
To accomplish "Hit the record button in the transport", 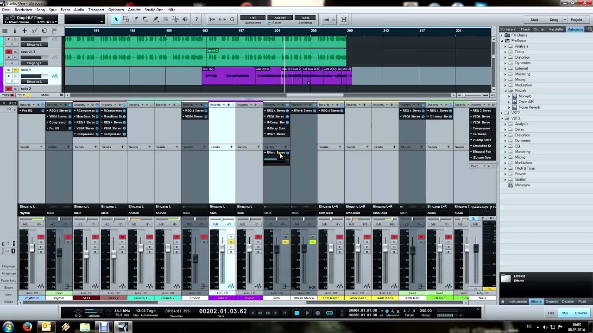I will coord(317,313).
